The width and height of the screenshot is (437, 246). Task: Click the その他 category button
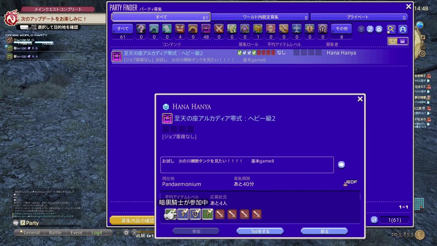341,29
